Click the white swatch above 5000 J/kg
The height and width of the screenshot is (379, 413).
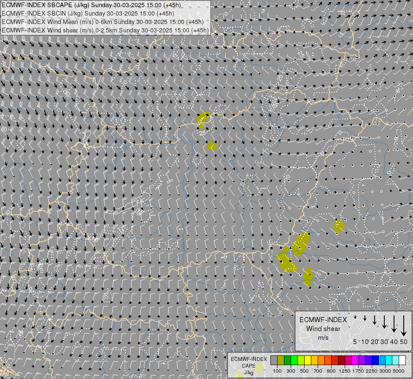pyautogui.click(x=402, y=360)
